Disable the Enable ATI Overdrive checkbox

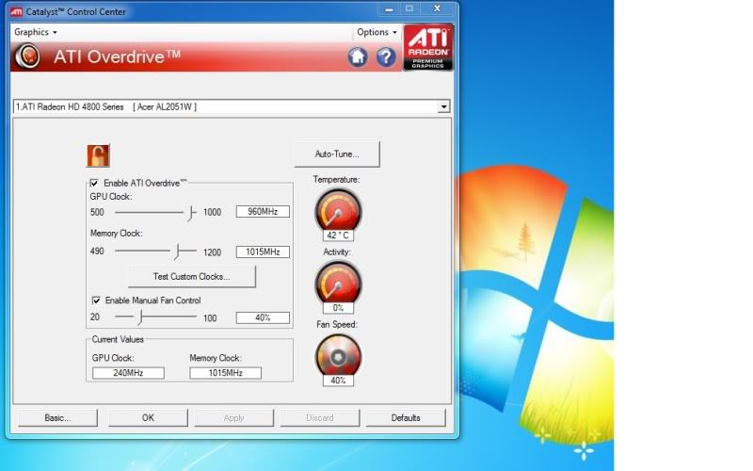click(x=94, y=183)
